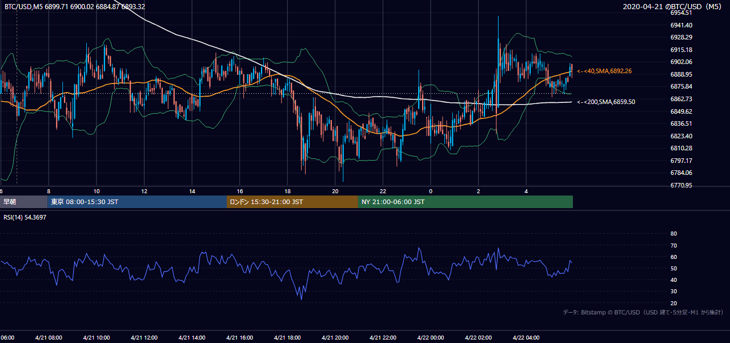
Task: Click price axis label 6862.73
Action: click(681, 99)
